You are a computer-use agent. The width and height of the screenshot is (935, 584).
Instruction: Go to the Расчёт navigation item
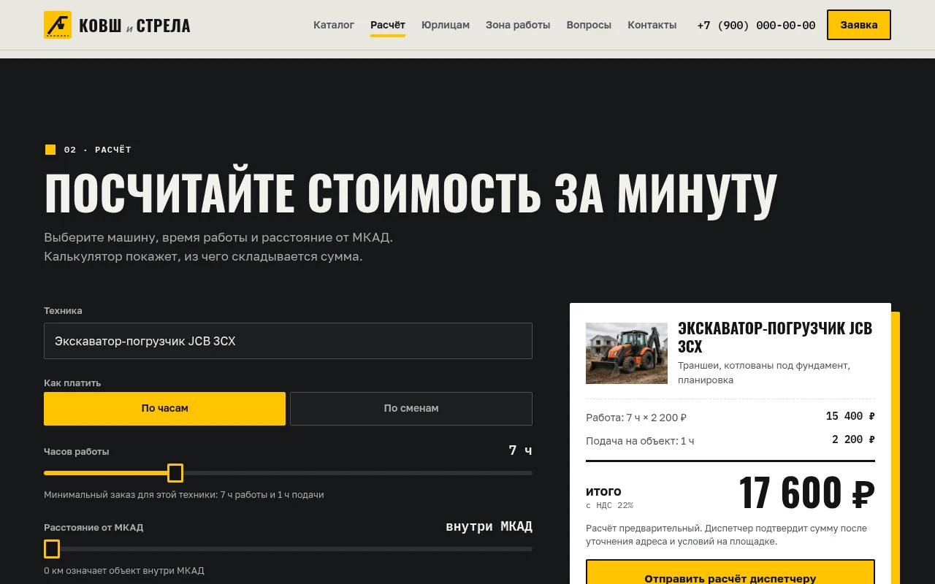(388, 25)
